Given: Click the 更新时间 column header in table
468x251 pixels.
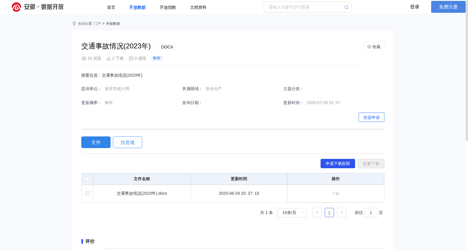Looking at the screenshot, I should coord(239,179).
